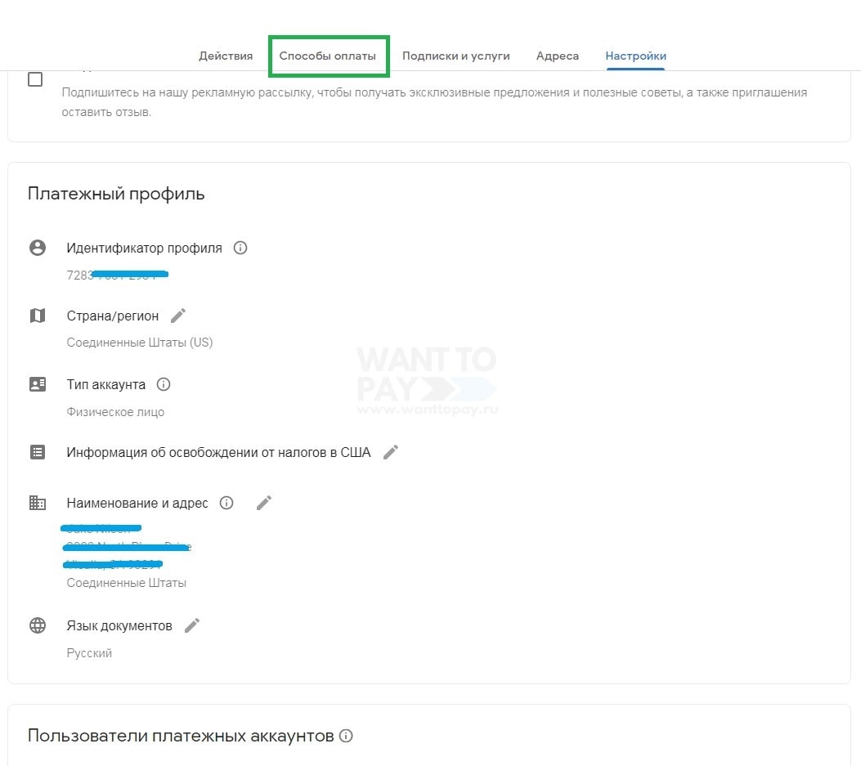Show info tooltip for Идентификатор профиля
Viewport: 861px width, 766px height.
[x=240, y=248]
